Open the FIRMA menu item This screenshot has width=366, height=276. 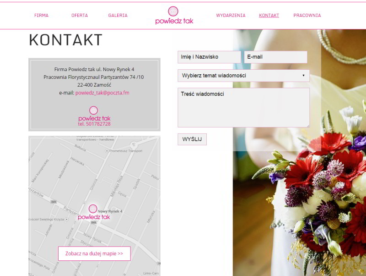tap(41, 16)
